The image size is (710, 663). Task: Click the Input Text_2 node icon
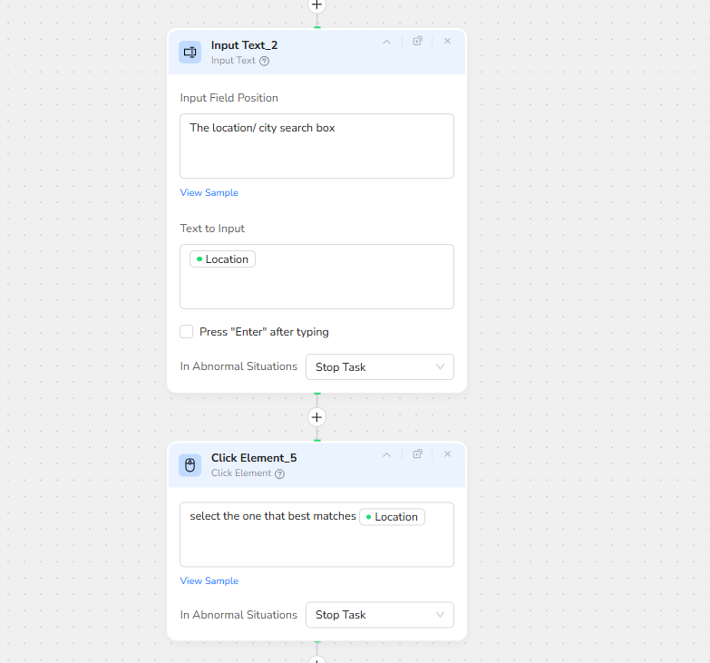pyautogui.click(x=190, y=53)
